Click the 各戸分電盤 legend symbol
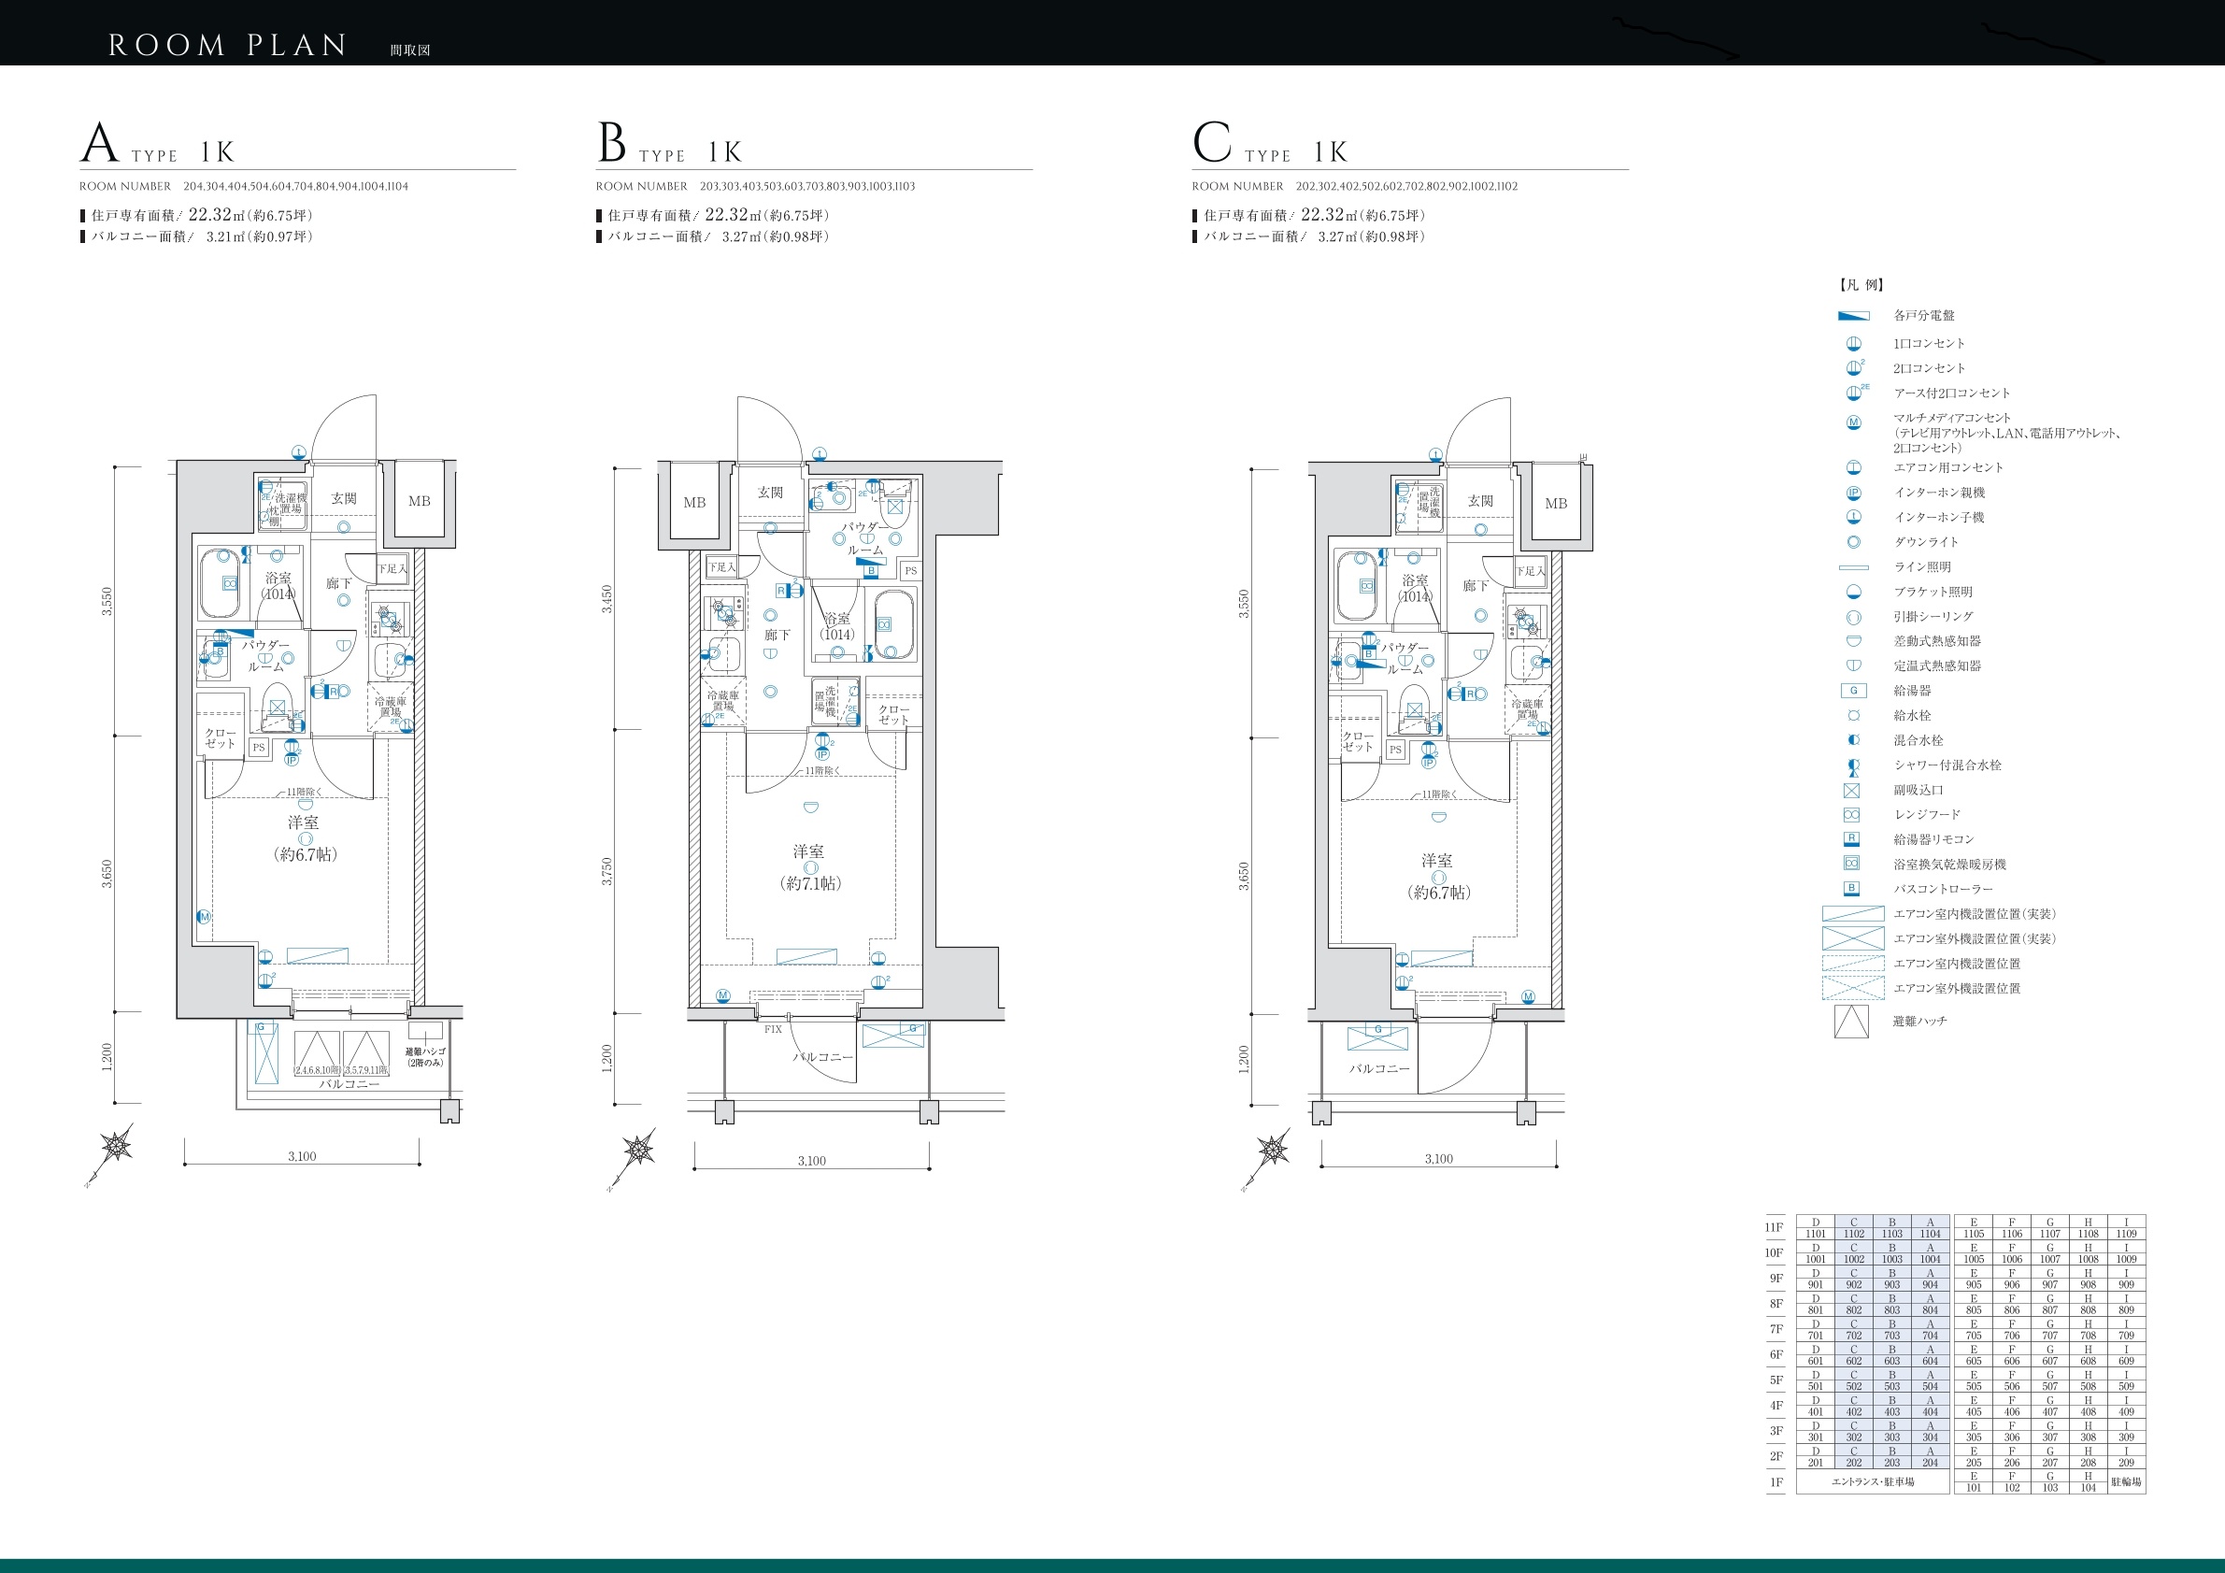This screenshot has height=1573, width=2225. 1853,316
